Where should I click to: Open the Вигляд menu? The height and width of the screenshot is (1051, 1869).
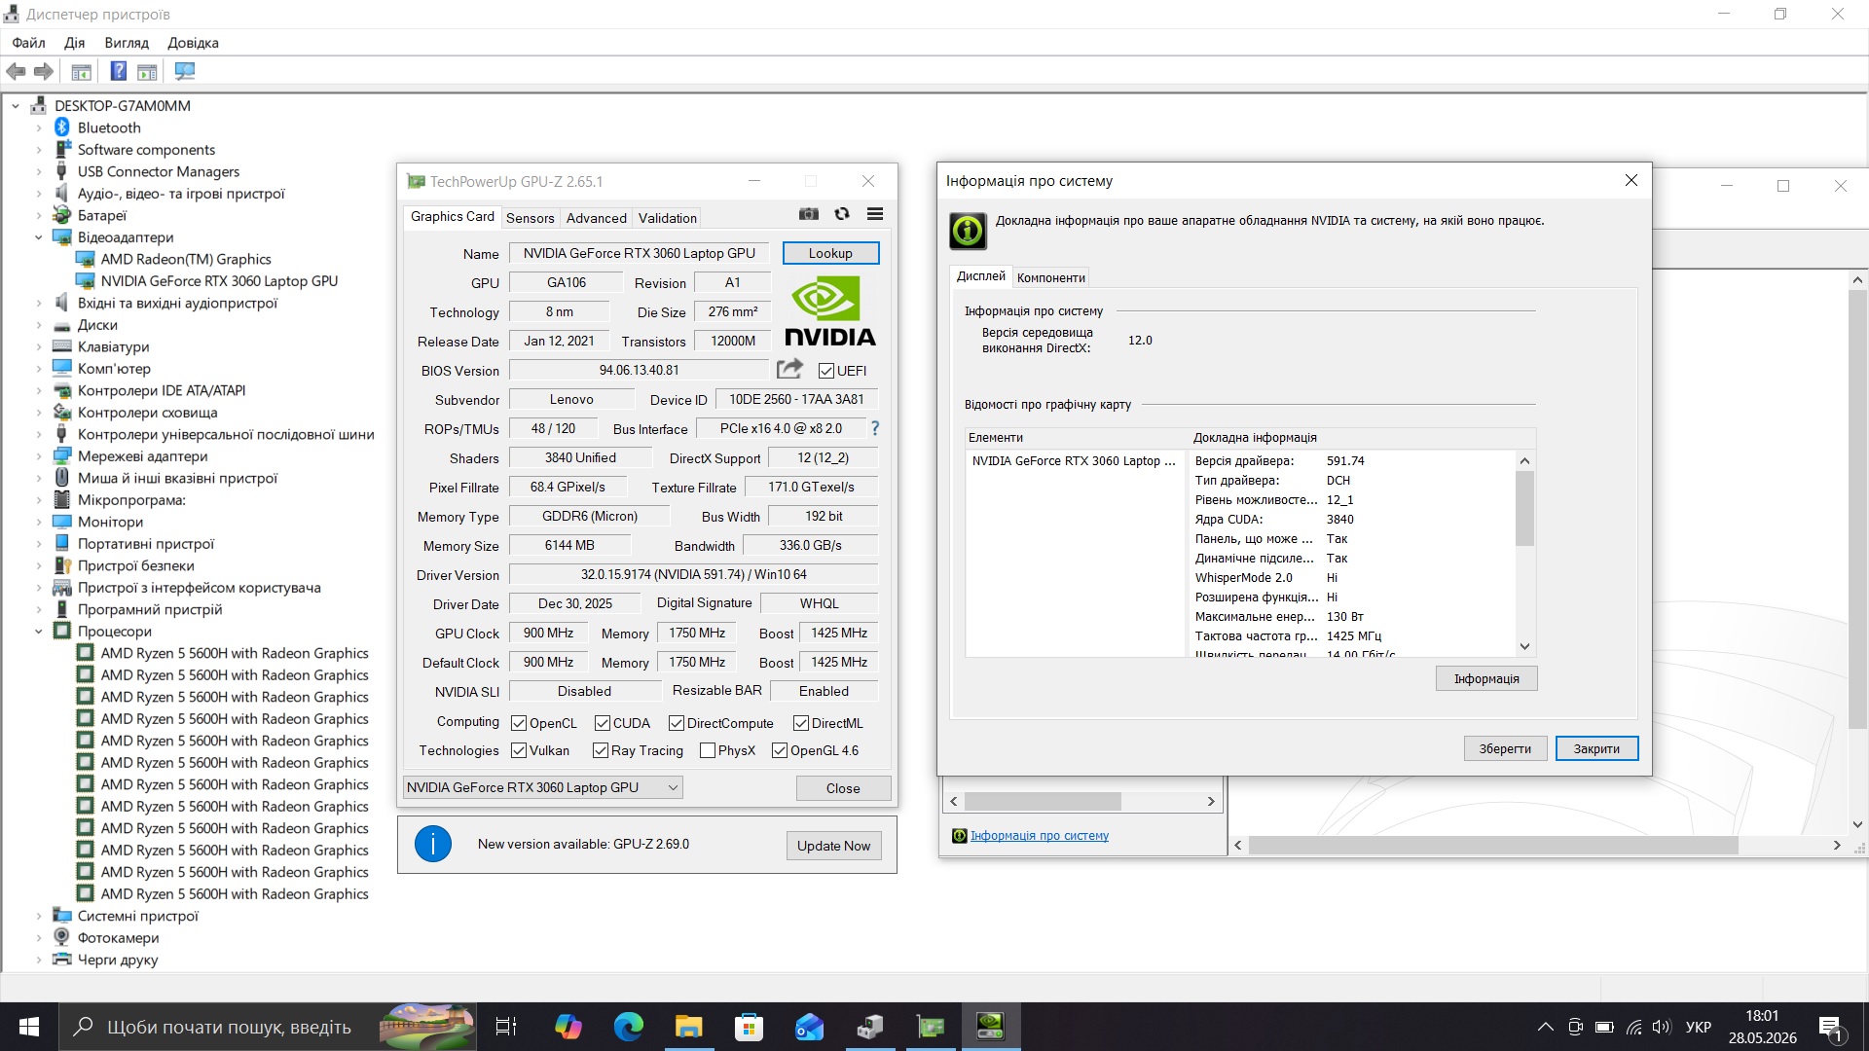pyautogui.click(x=127, y=43)
